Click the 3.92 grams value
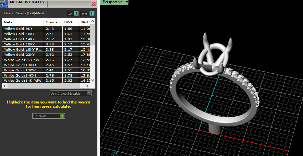The width and height of the screenshot is (303, 156). [x=50, y=54]
